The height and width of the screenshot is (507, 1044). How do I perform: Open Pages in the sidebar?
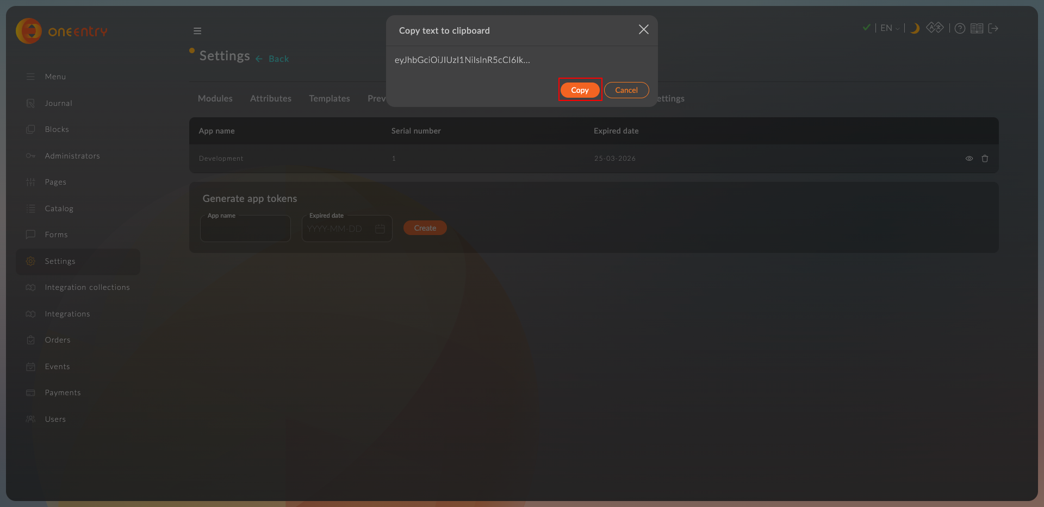click(x=78, y=182)
